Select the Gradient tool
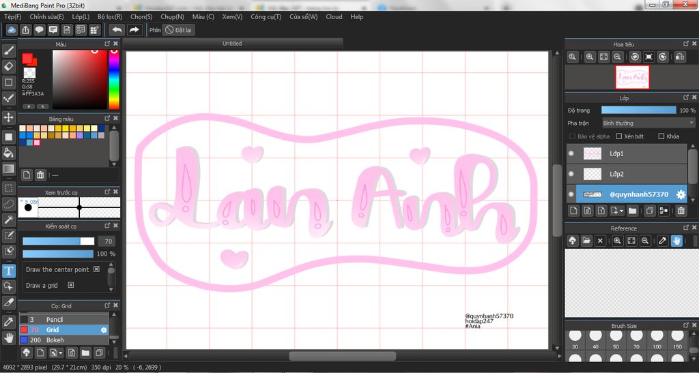 click(8, 168)
